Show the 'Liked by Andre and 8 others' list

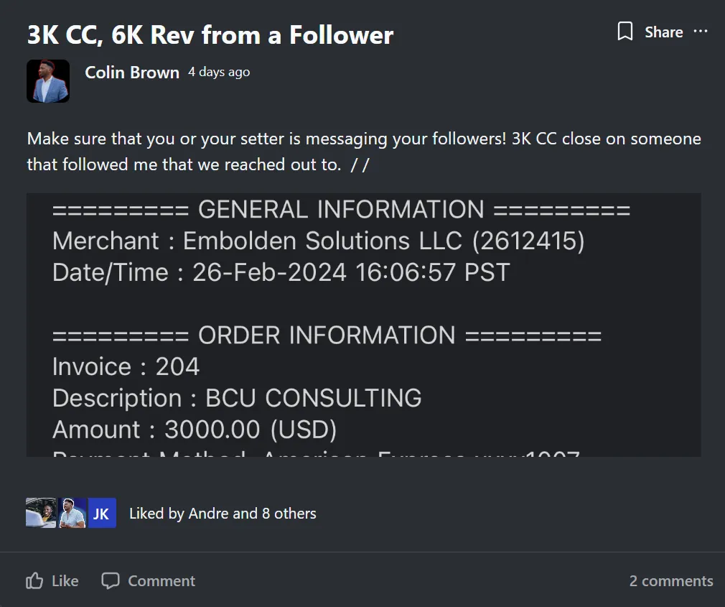click(223, 514)
